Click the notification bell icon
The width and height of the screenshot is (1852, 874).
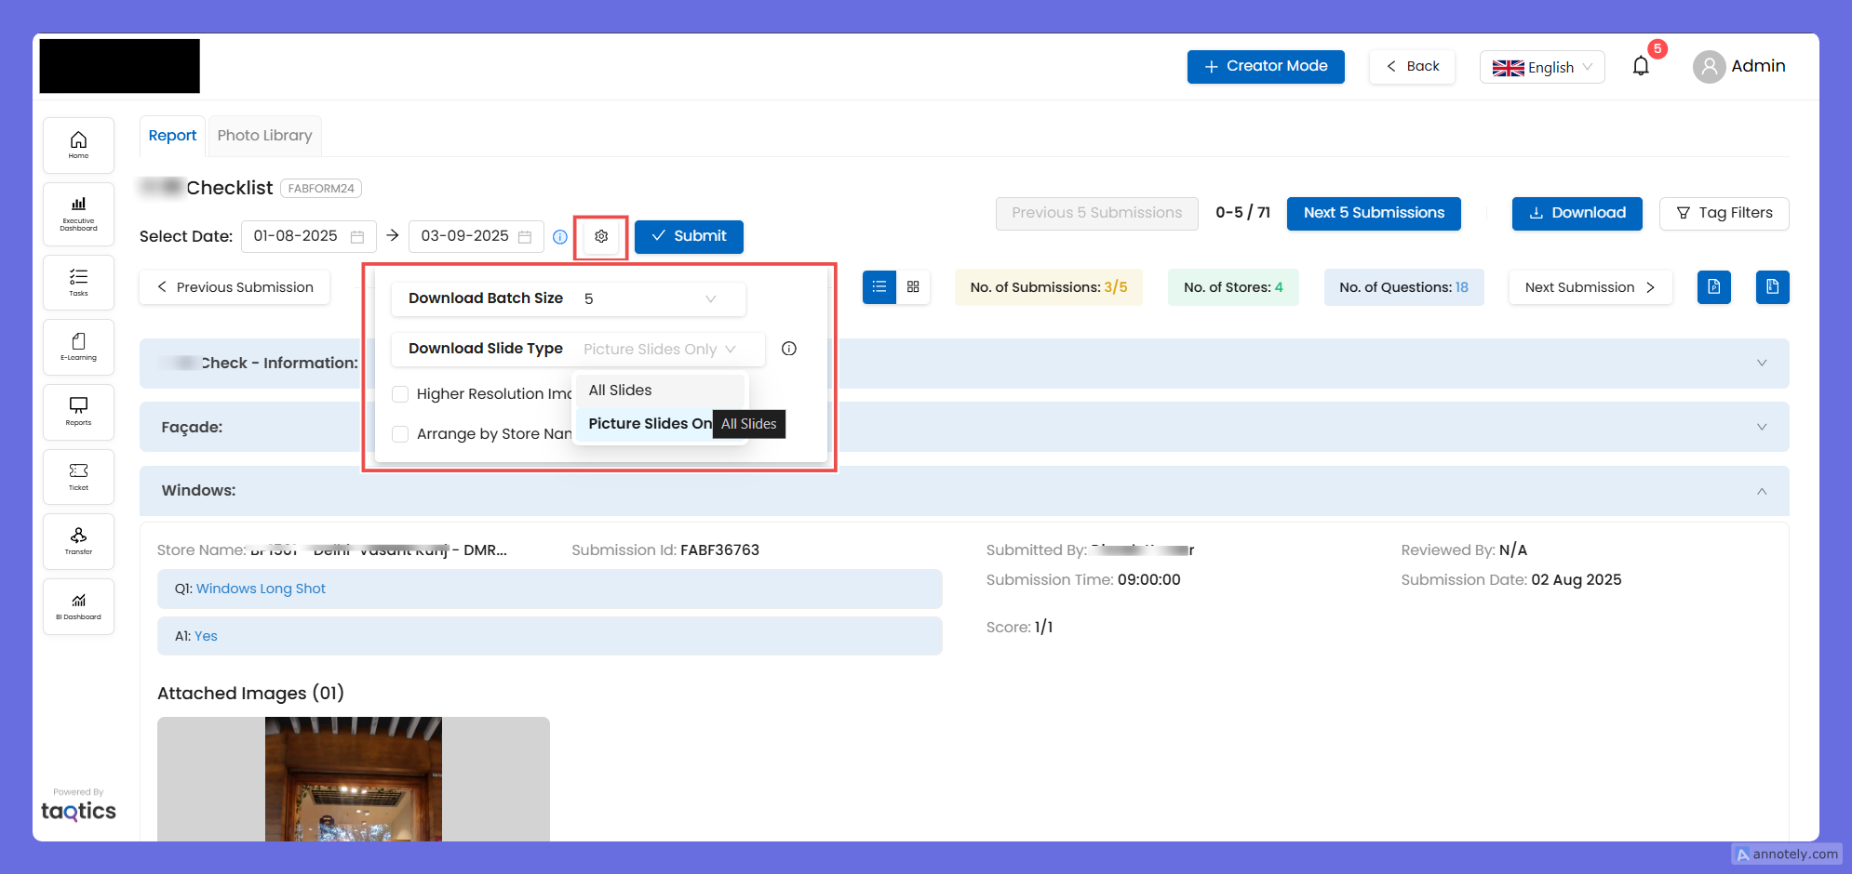pyautogui.click(x=1641, y=66)
